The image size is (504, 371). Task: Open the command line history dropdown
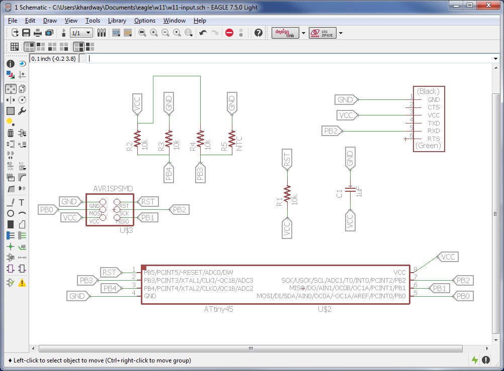coord(495,59)
